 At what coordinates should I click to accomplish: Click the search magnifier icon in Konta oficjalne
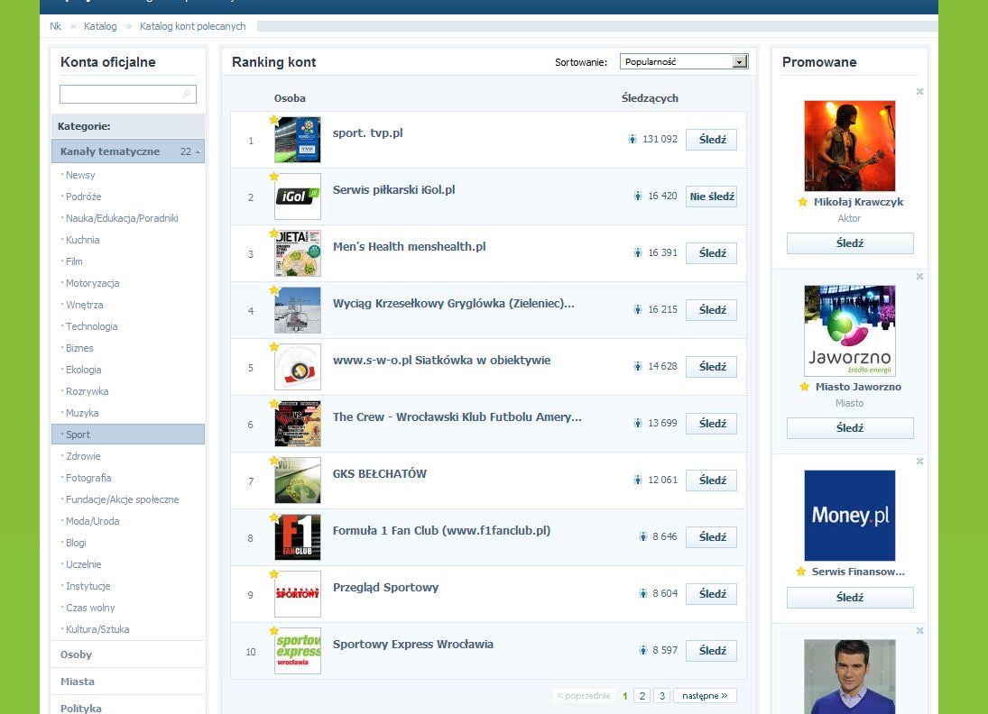pyautogui.click(x=187, y=94)
